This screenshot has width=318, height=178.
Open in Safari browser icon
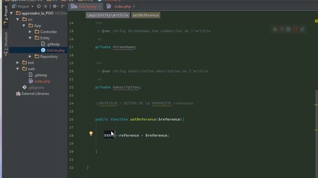(288, 30)
